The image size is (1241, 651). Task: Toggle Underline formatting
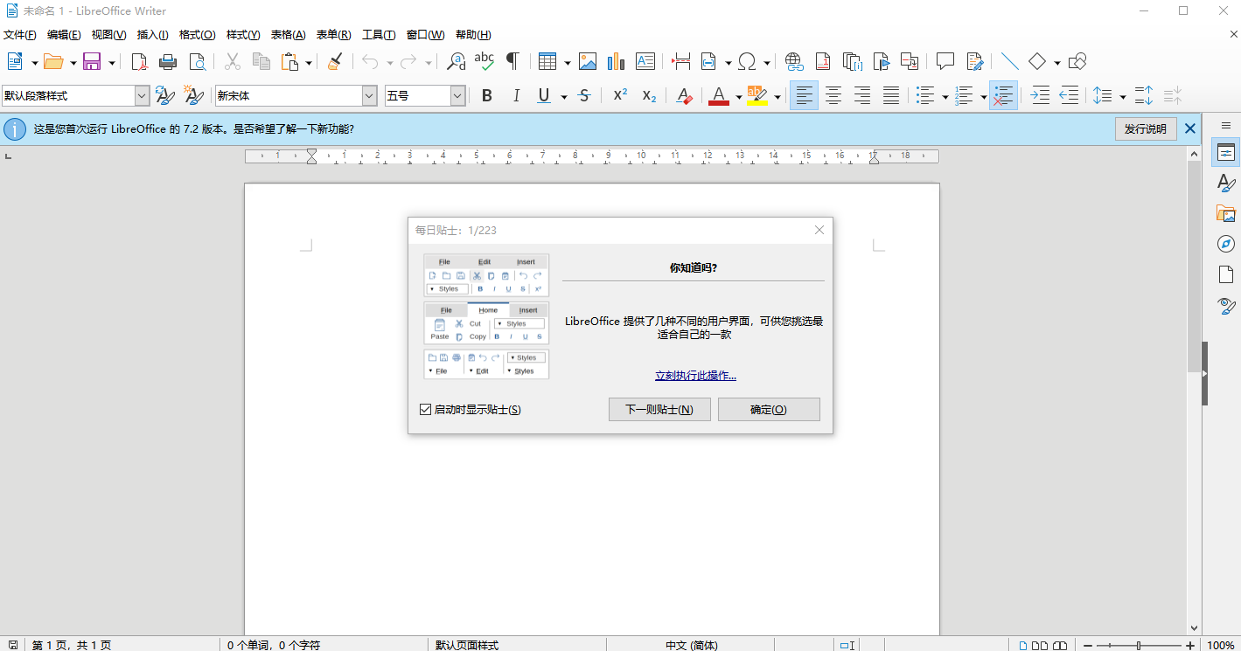544,96
